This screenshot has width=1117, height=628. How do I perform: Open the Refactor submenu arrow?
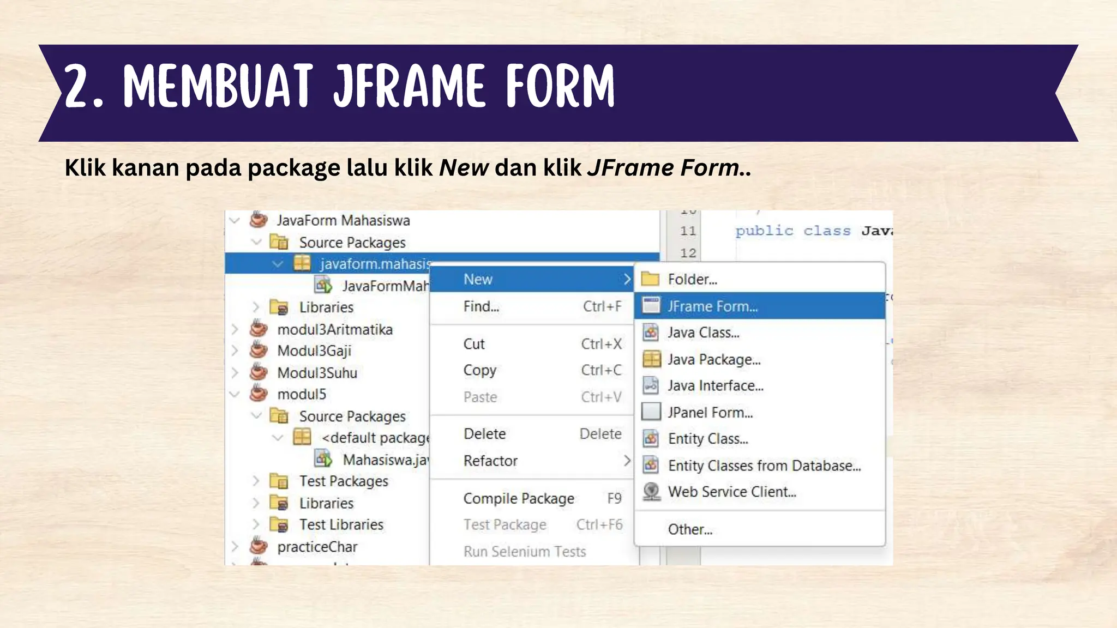pos(627,461)
